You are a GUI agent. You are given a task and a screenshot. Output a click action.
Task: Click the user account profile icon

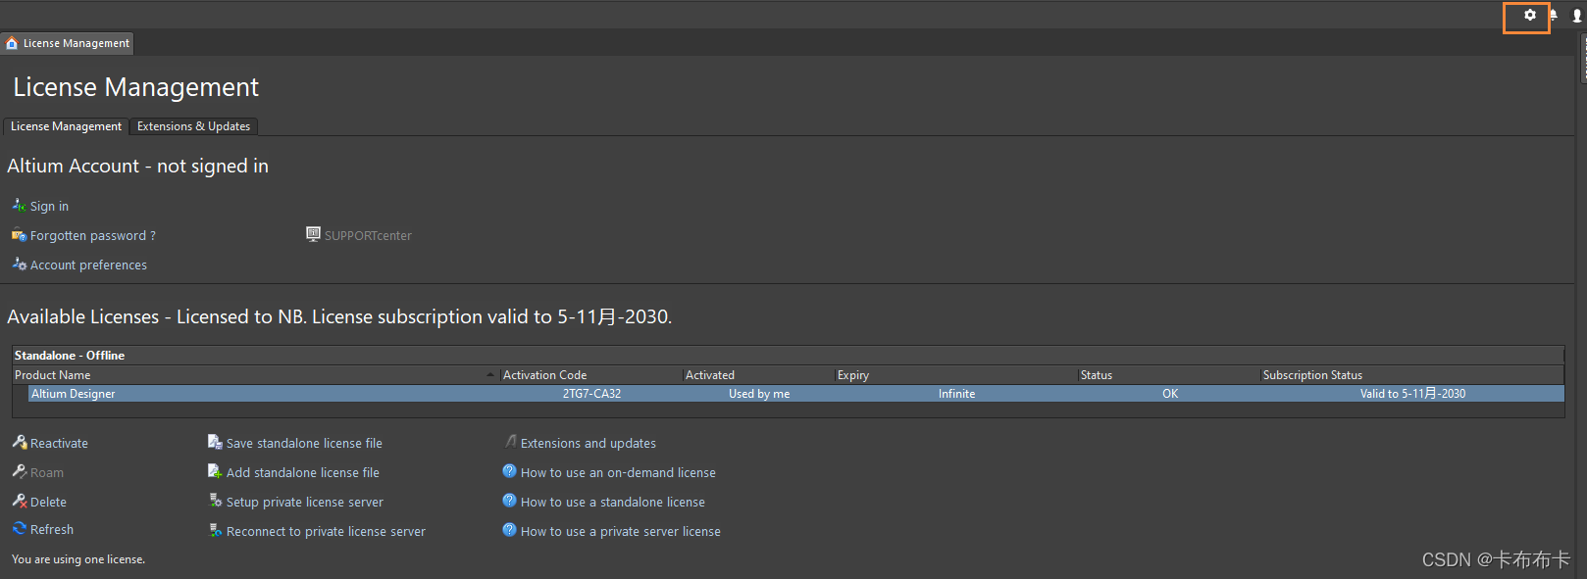(1577, 15)
